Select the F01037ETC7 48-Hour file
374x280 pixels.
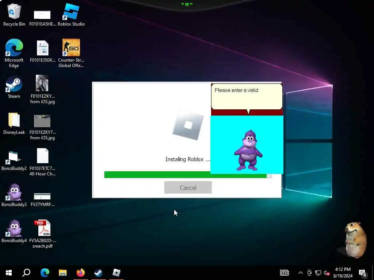pyautogui.click(x=42, y=162)
